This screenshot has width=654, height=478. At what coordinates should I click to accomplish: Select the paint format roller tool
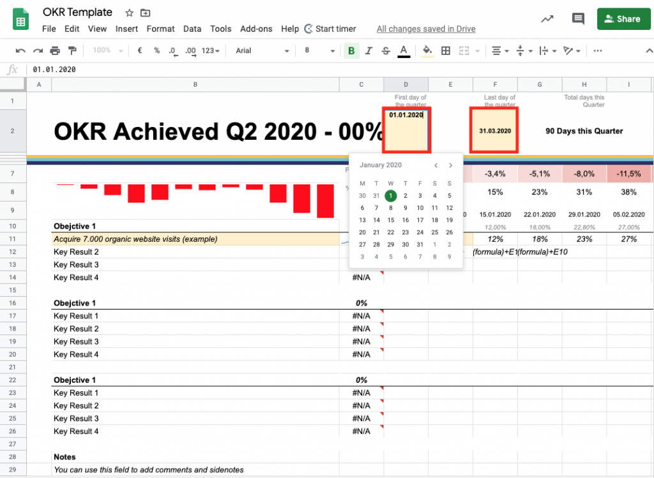point(72,50)
